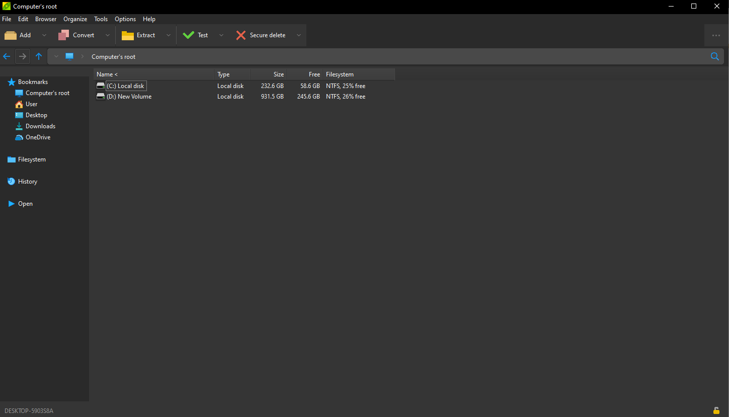The height and width of the screenshot is (417, 729).
Task: Sort by the Free column header
Action: pyautogui.click(x=305, y=74)
